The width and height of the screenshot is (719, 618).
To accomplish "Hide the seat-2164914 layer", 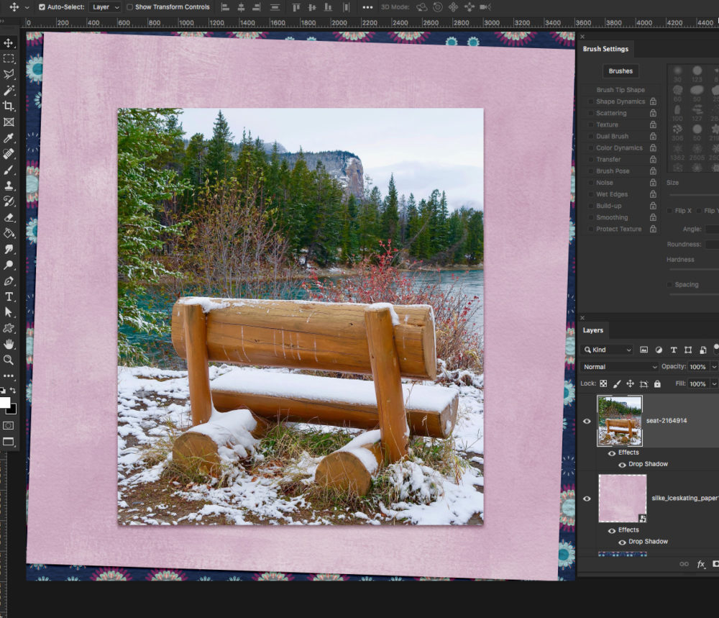I will pyautogui.click(x=587, y=421).
